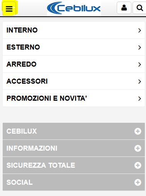The width and height of the screenshot is (146, 196).
Task: Open PROMOZIONI E NOVITA' category
Action: (74, 98)
